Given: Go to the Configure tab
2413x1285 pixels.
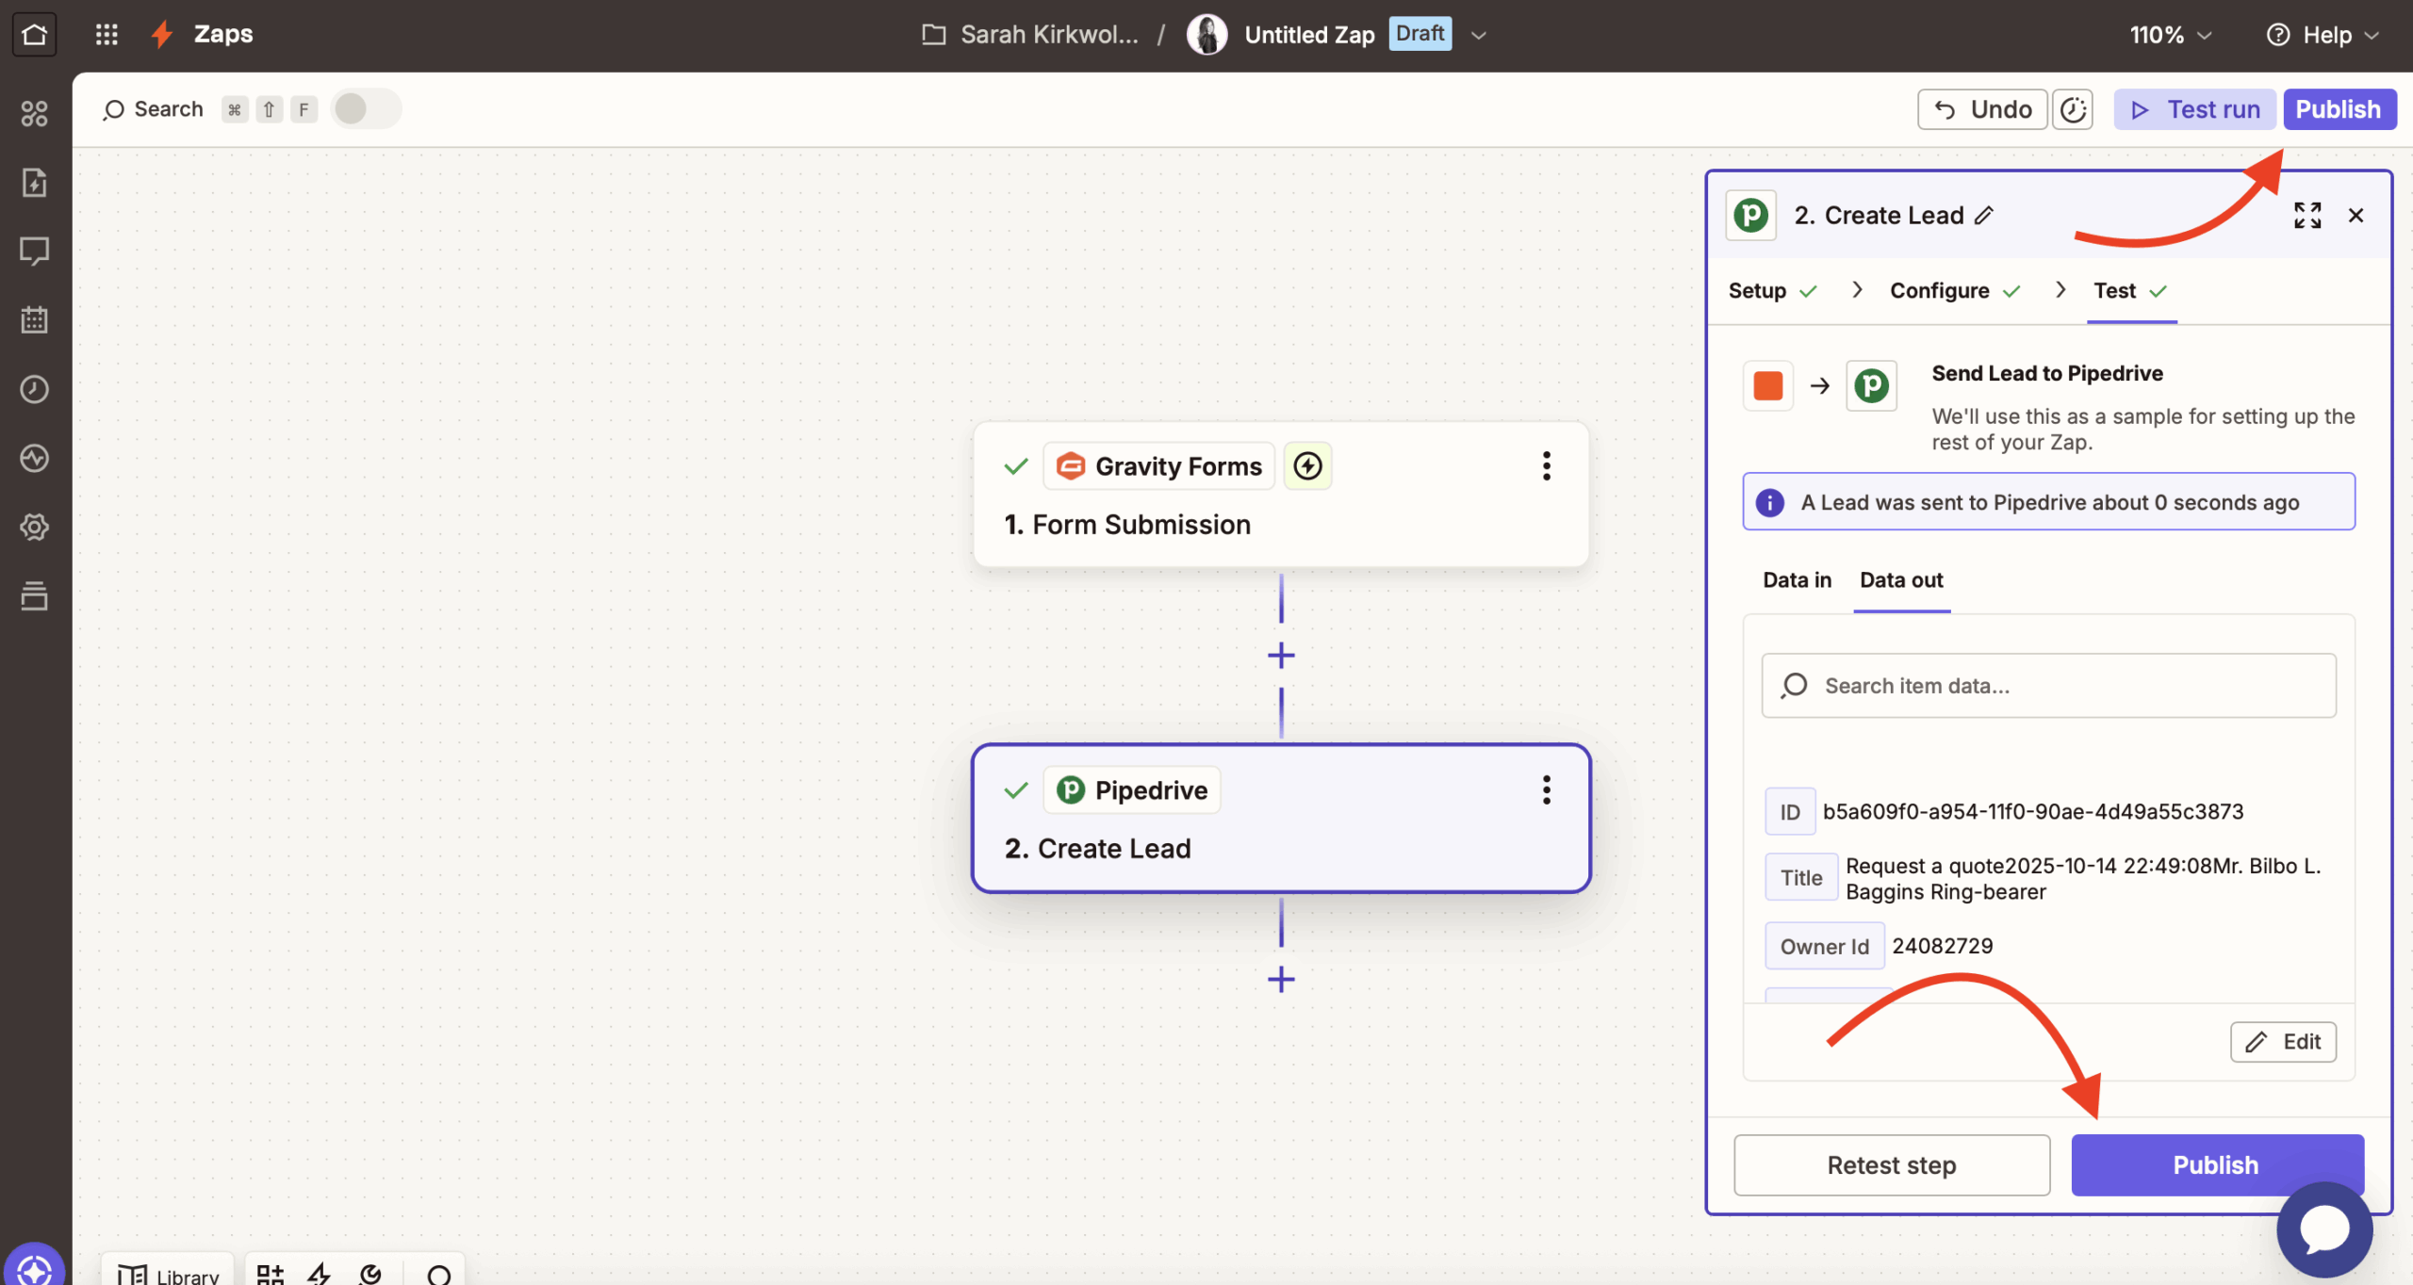Looking at the screenshot, I should (1940, 290).
